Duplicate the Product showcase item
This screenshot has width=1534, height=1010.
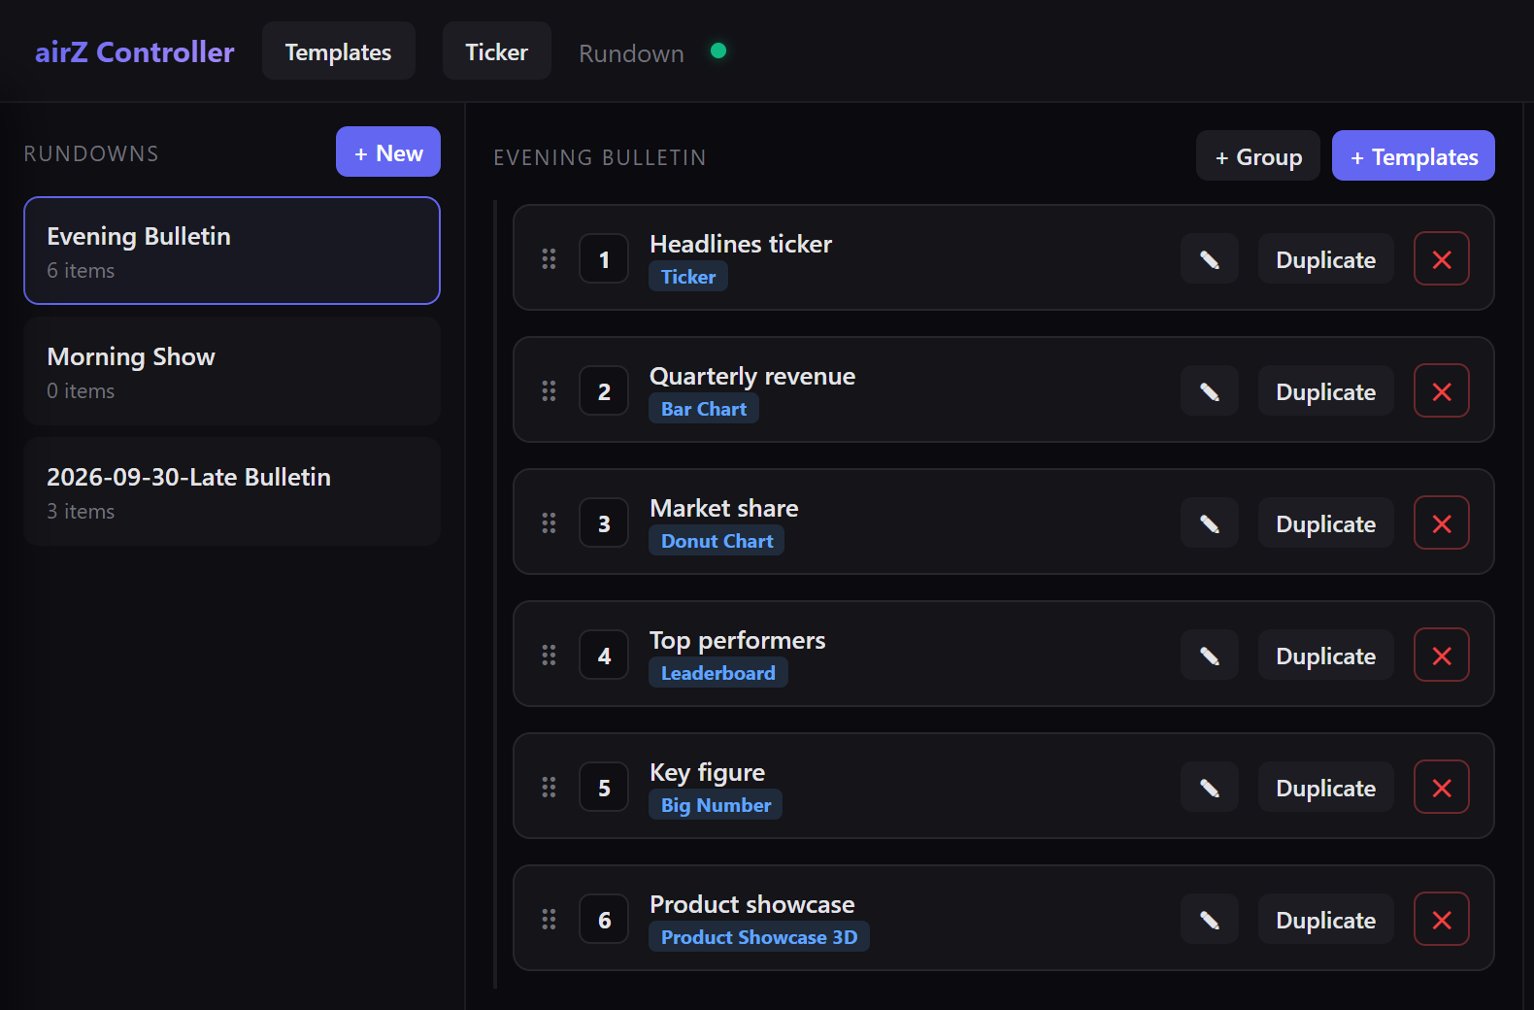[x=1325, y=920]
